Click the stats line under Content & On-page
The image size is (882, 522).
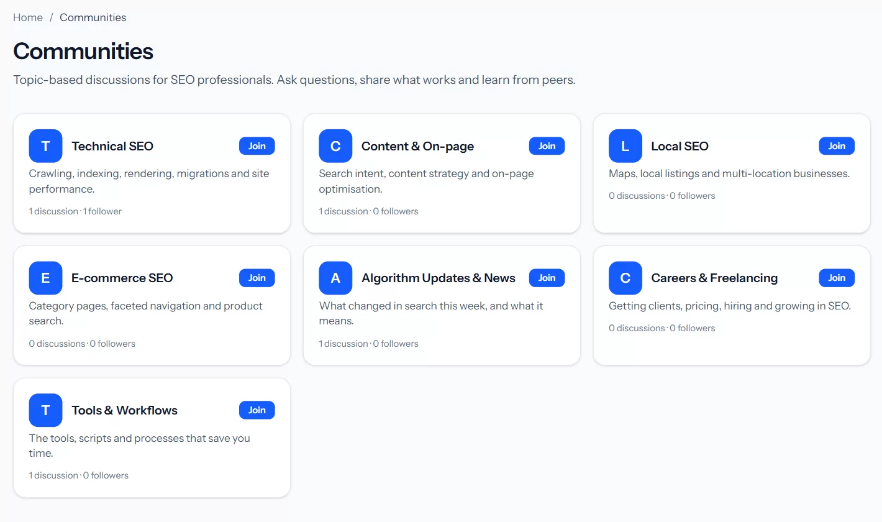369,211
